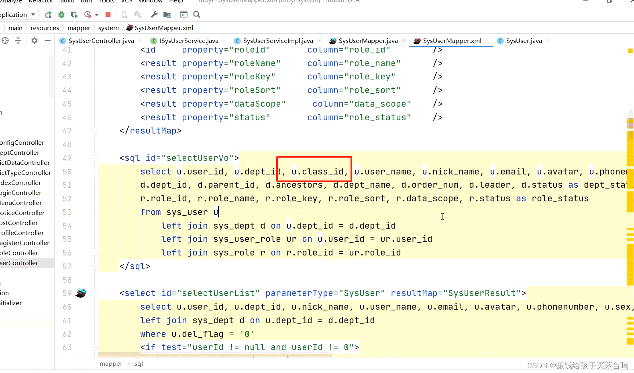
Task: Close the SysUserMapper.xml tab
Action: (487, 41)
